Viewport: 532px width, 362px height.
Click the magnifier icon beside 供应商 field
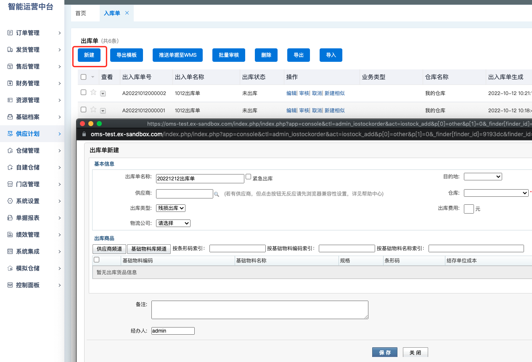point(217,194)
